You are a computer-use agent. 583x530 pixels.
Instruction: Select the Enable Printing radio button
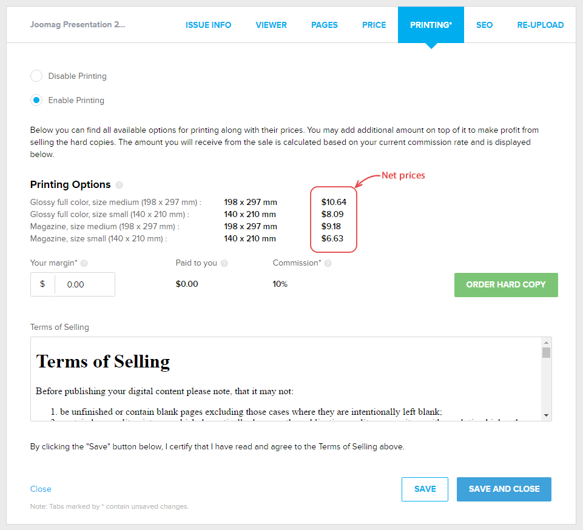tap(36, 100)
